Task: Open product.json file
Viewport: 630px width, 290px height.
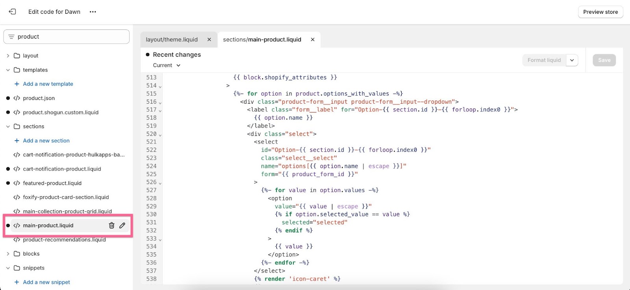Action: click(39, 98)
